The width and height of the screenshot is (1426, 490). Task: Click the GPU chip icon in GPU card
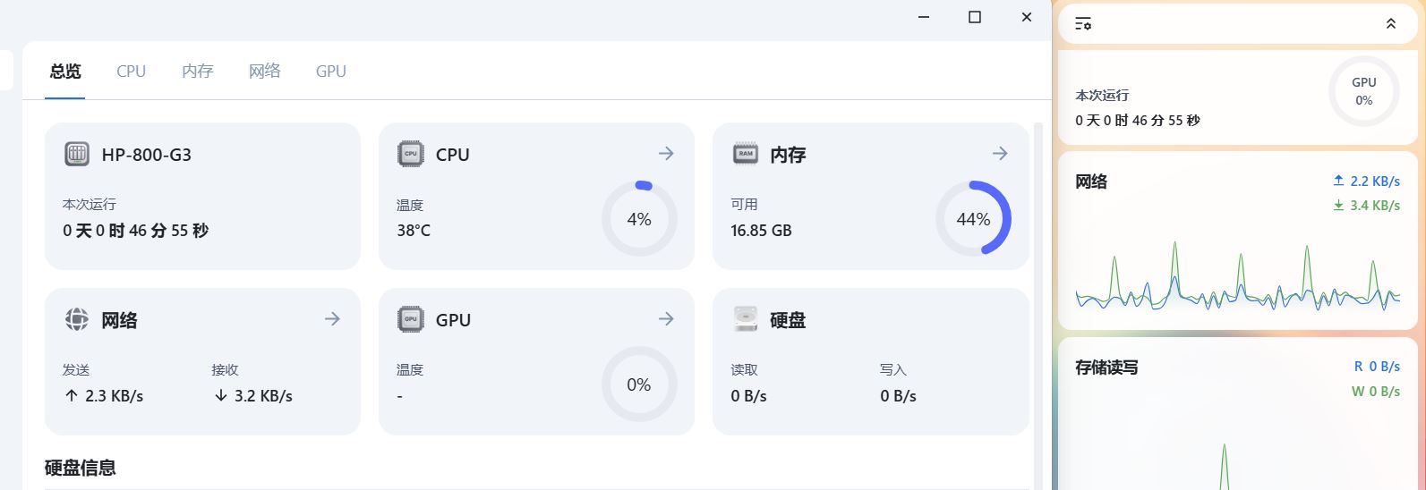click(x=411, y=319)
